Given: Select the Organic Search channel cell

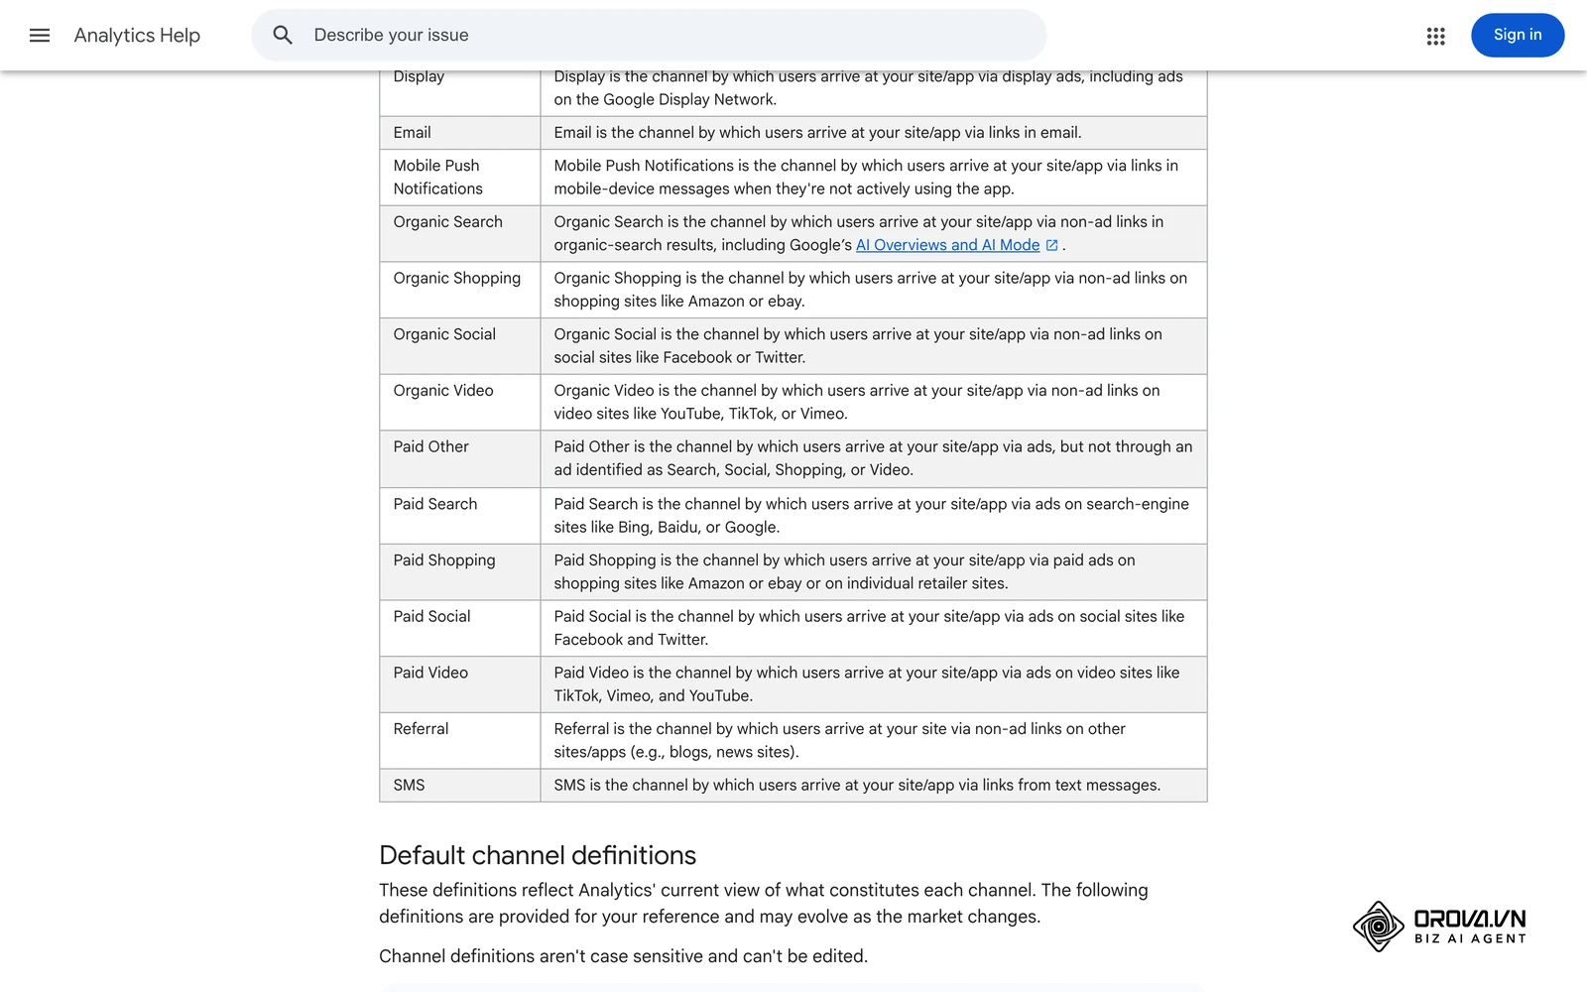Looking at the screenshot, I should (x=460, y=233).
